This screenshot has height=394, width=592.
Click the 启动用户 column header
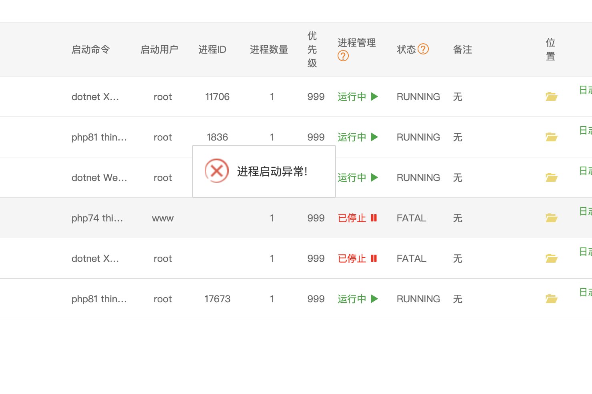[x=159, y=49]
